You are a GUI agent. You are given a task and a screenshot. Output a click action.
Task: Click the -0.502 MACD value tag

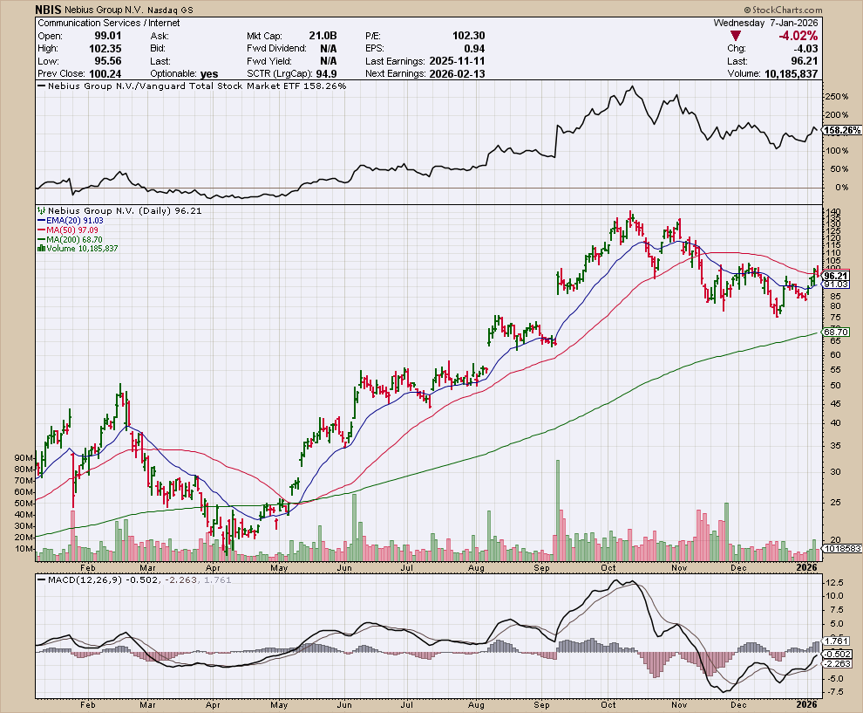[839, 655]
